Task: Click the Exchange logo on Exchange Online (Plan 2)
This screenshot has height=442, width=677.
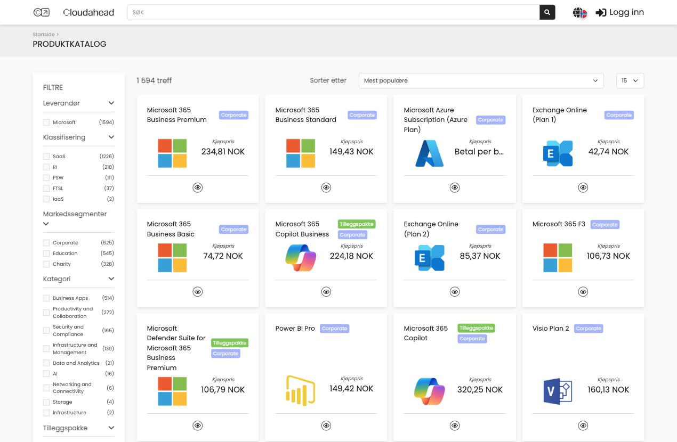Action: click(429, 258)
